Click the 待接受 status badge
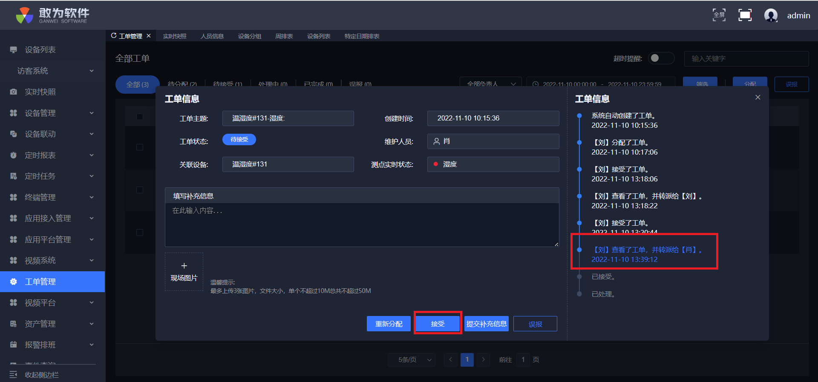The height and width of the screenshot is (382, 818). [x=239, y=139]
